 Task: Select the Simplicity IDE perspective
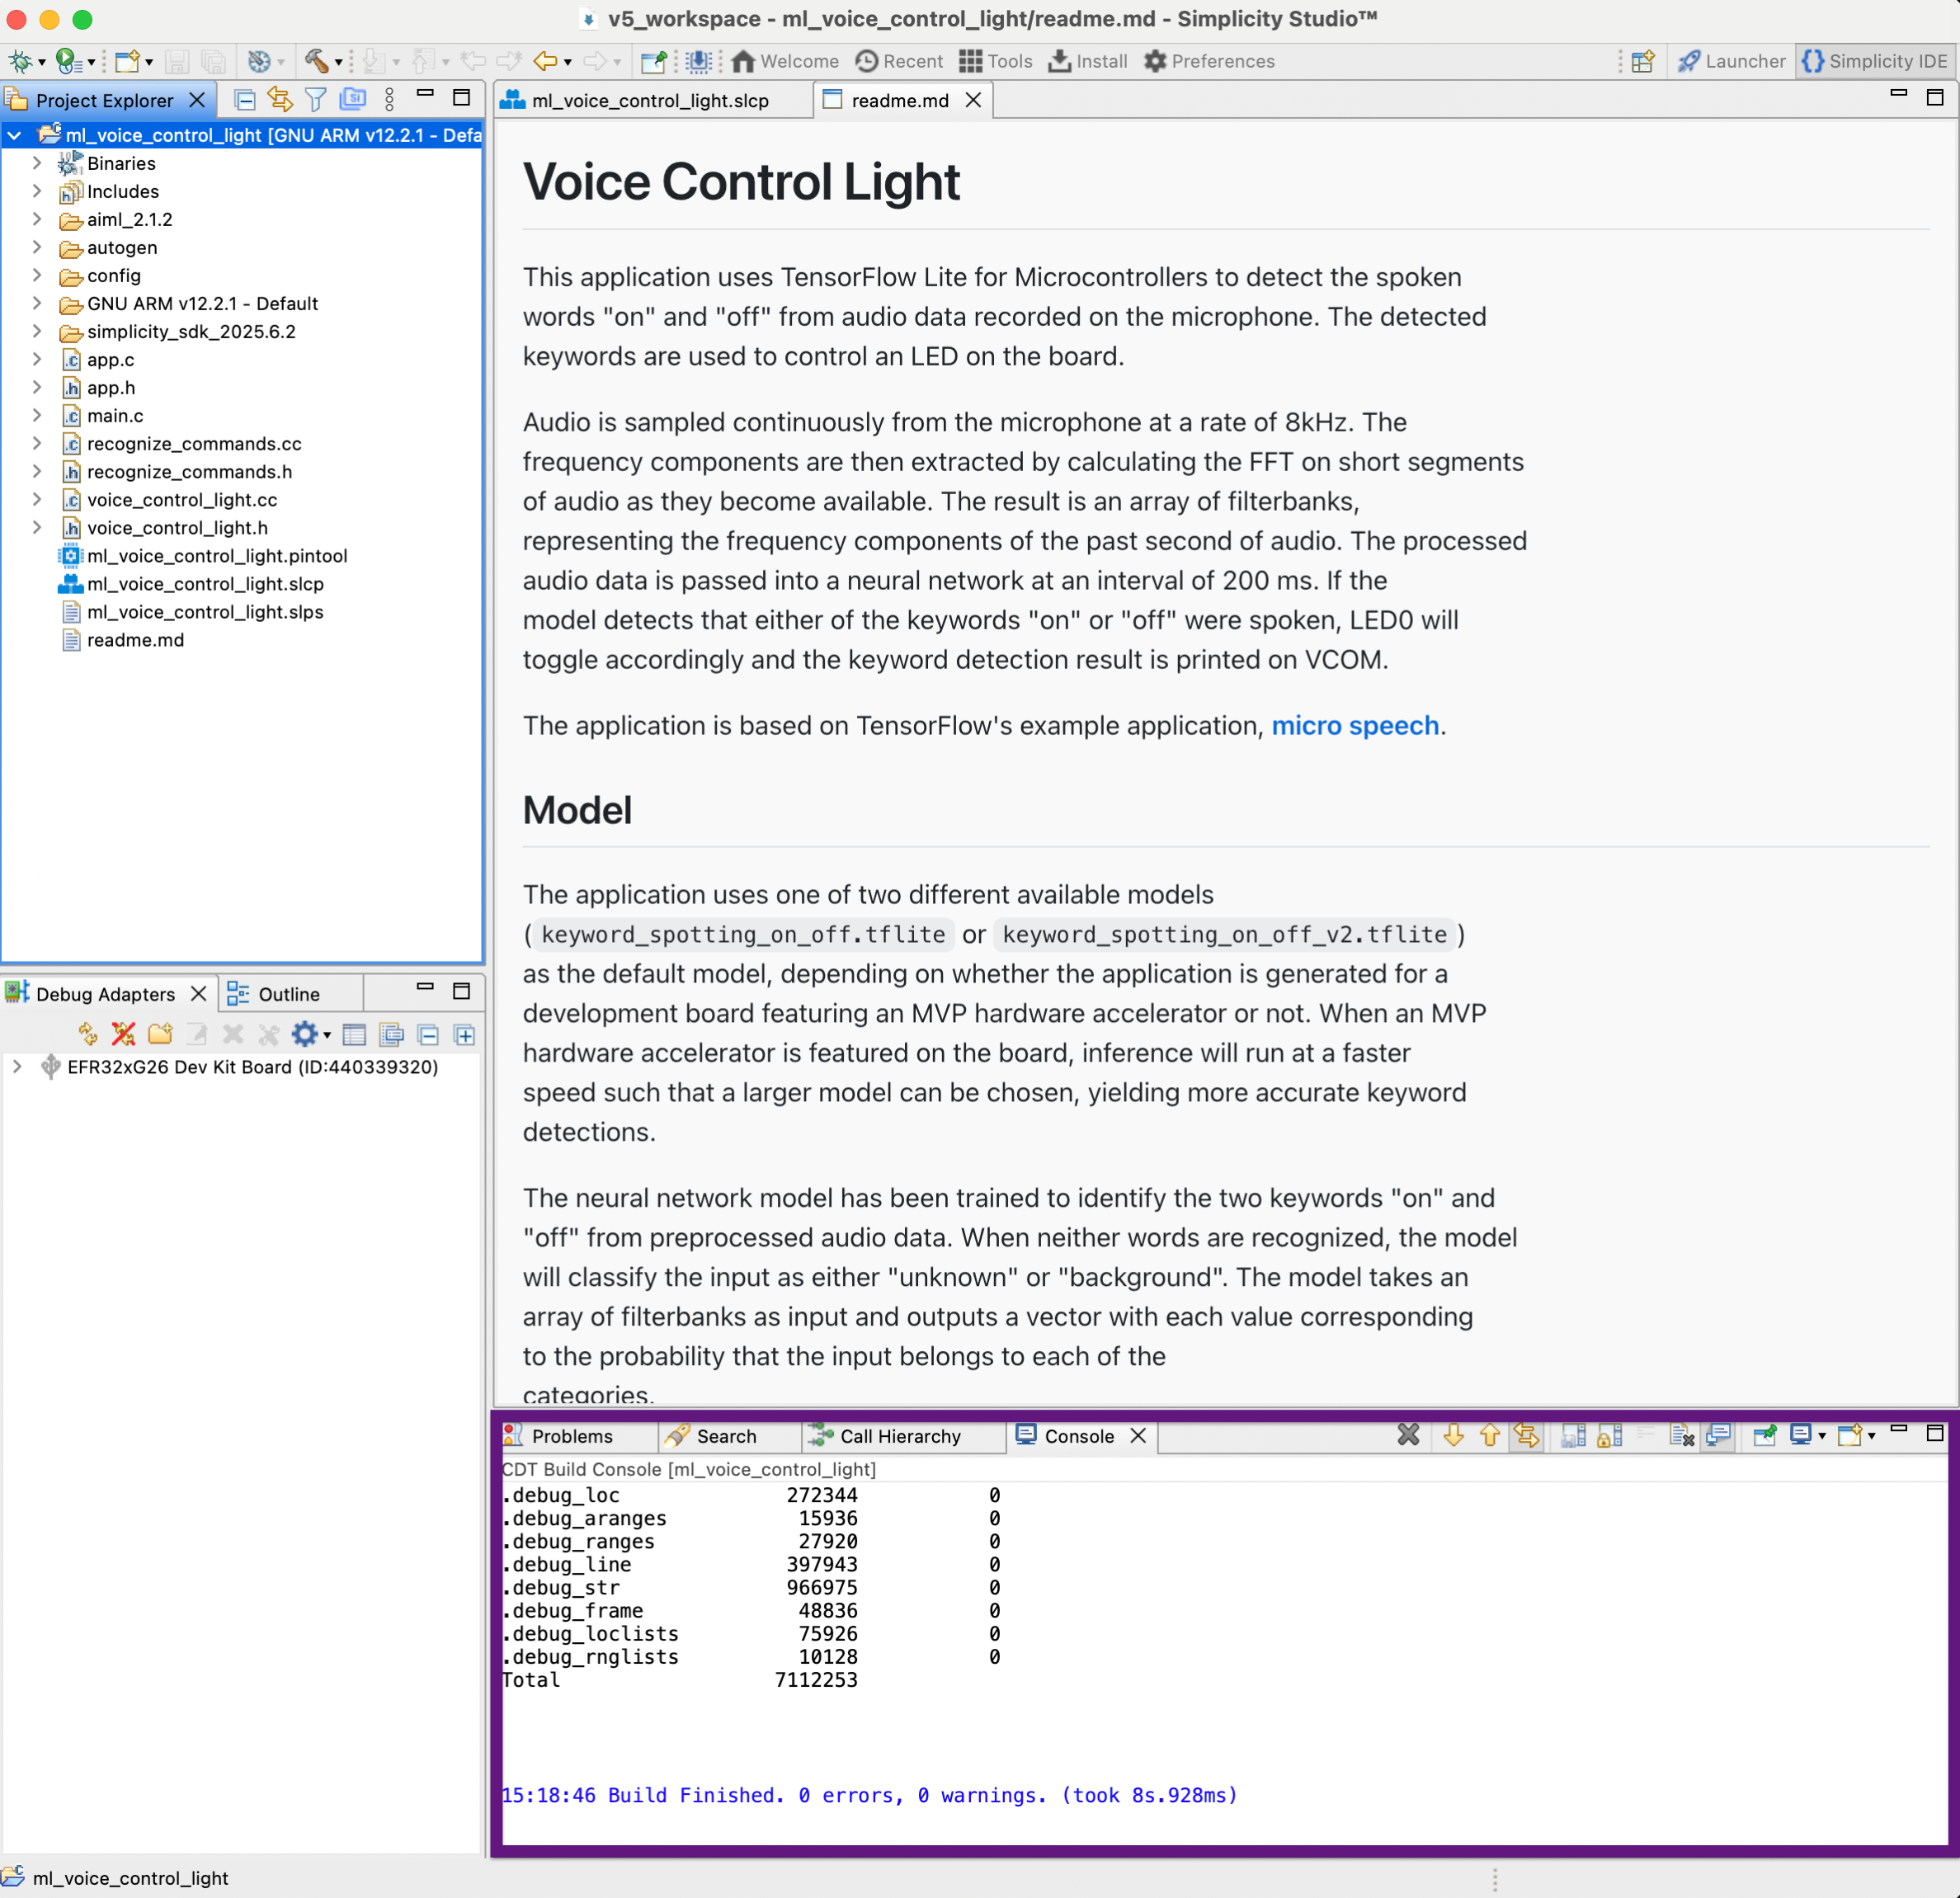(x=1875, y=62)
